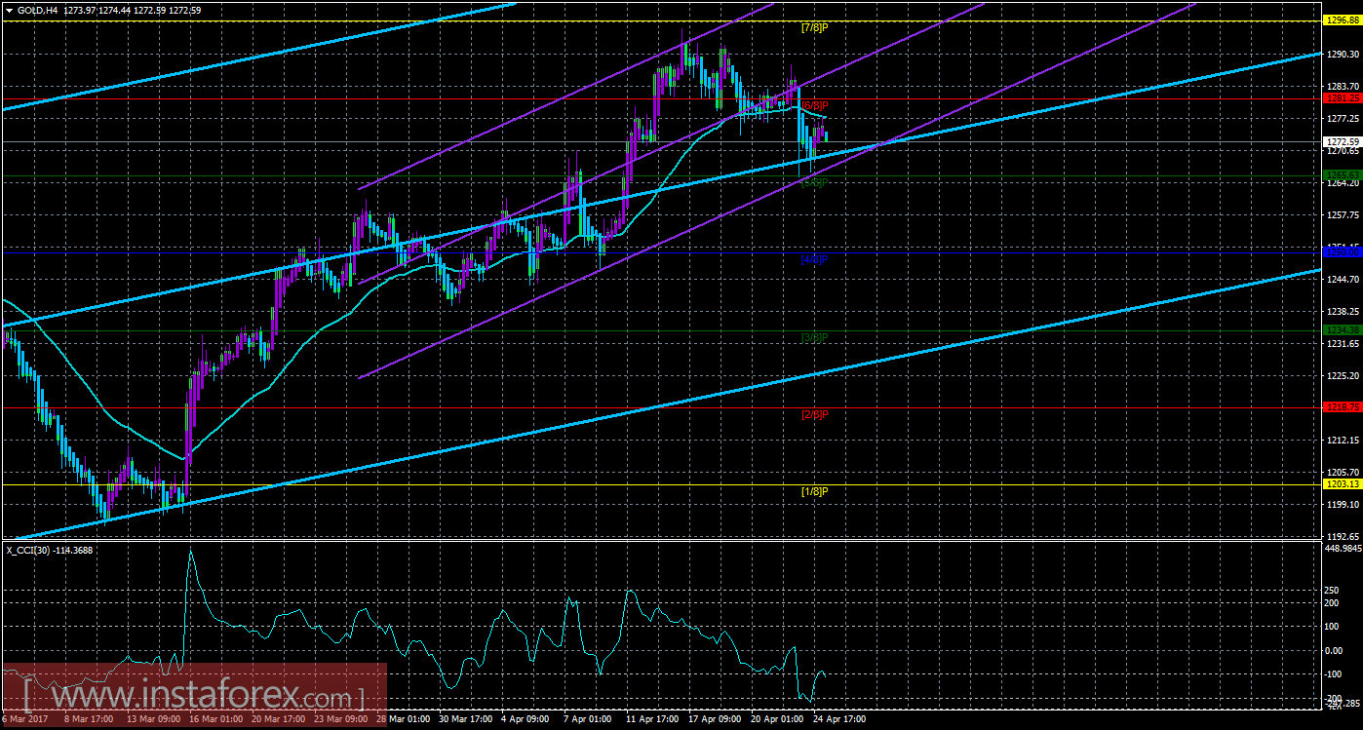Select the 11 Apr 17:00 time label
1363x730 pixels.
coord(650,719)
